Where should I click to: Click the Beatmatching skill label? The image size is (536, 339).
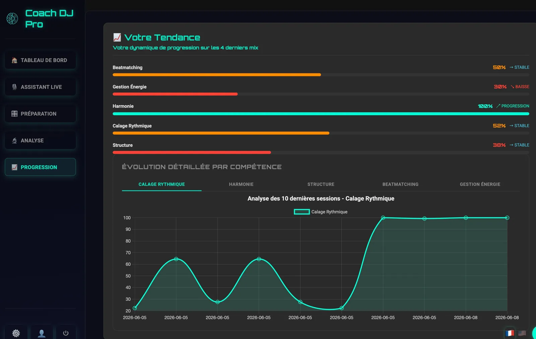[127, 68]
